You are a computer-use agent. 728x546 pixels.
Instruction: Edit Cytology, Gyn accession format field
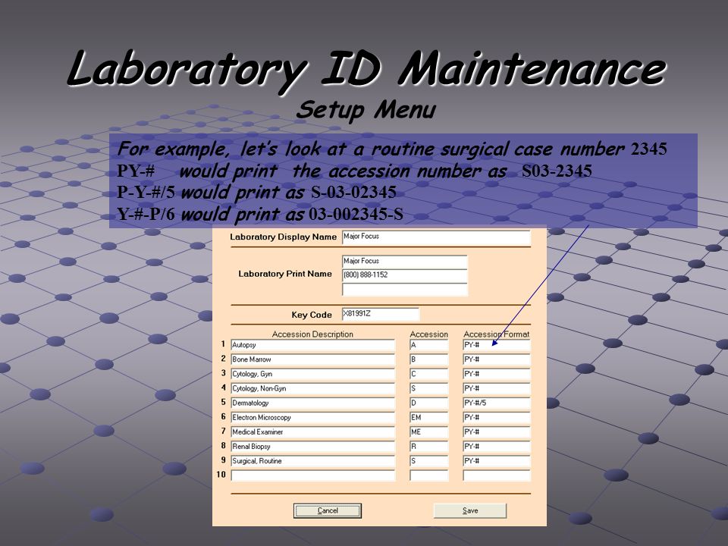click(x=496, y=374)
